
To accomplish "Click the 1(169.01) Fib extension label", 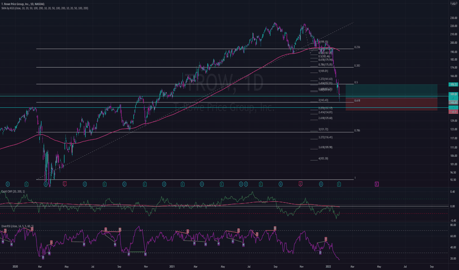I will 323,71.
